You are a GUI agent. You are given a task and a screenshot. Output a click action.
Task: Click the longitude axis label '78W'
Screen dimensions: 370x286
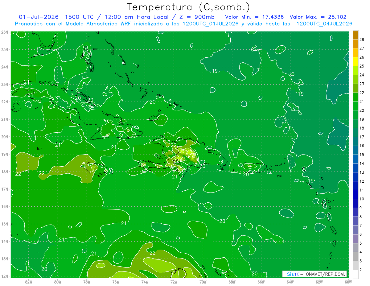tap(87, 282)
